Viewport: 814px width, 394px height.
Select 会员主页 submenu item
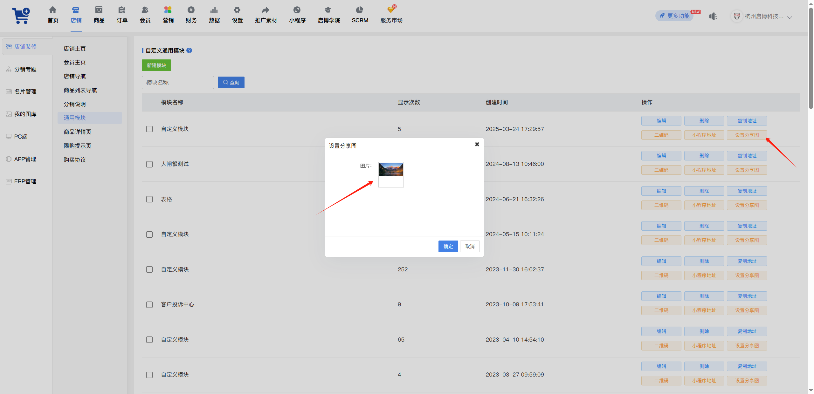point(75,62)
